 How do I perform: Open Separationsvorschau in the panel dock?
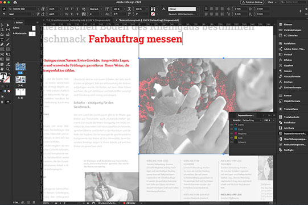tap(293, 133)
